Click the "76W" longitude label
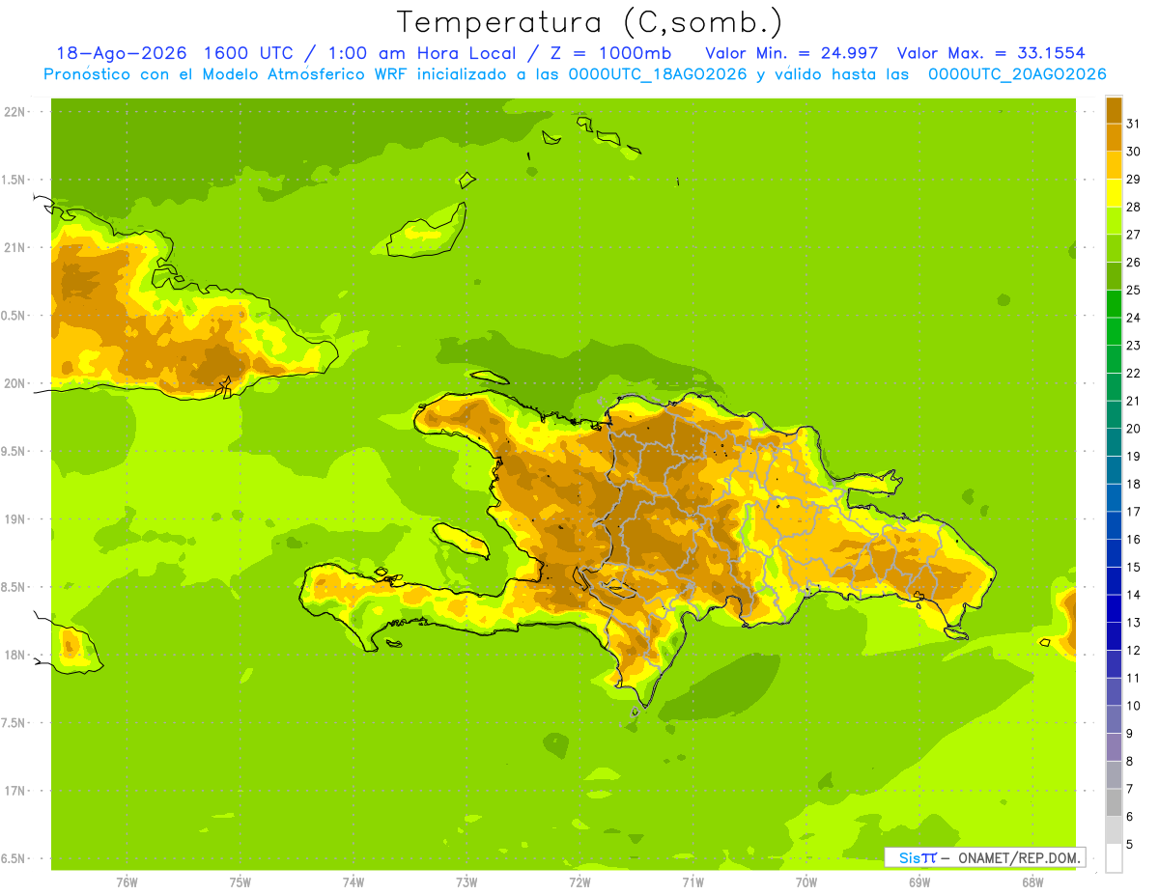The image size is (1159, 895). point(127,882)
